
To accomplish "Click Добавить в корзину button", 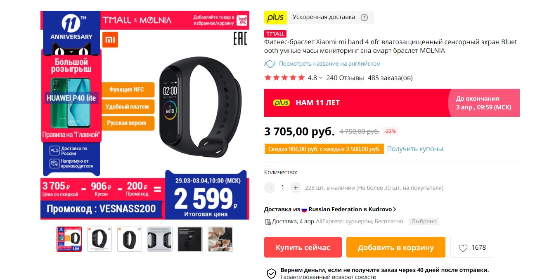I will (x=396, y=247).
